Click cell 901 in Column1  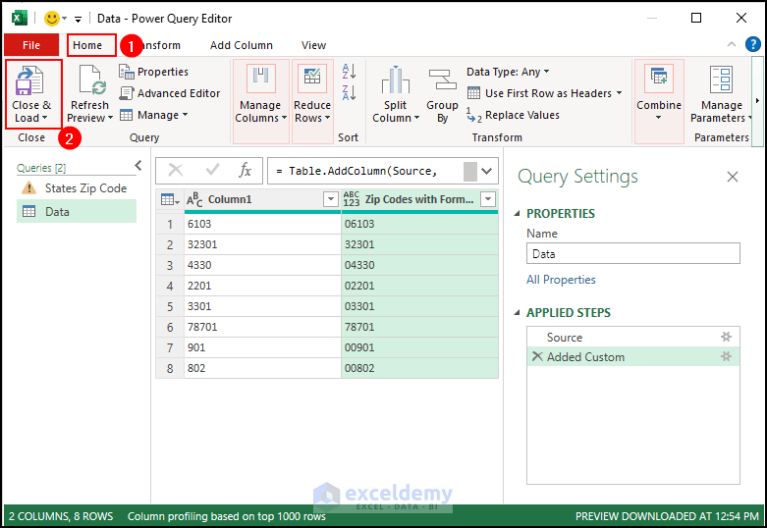click(x=262, y=347)
